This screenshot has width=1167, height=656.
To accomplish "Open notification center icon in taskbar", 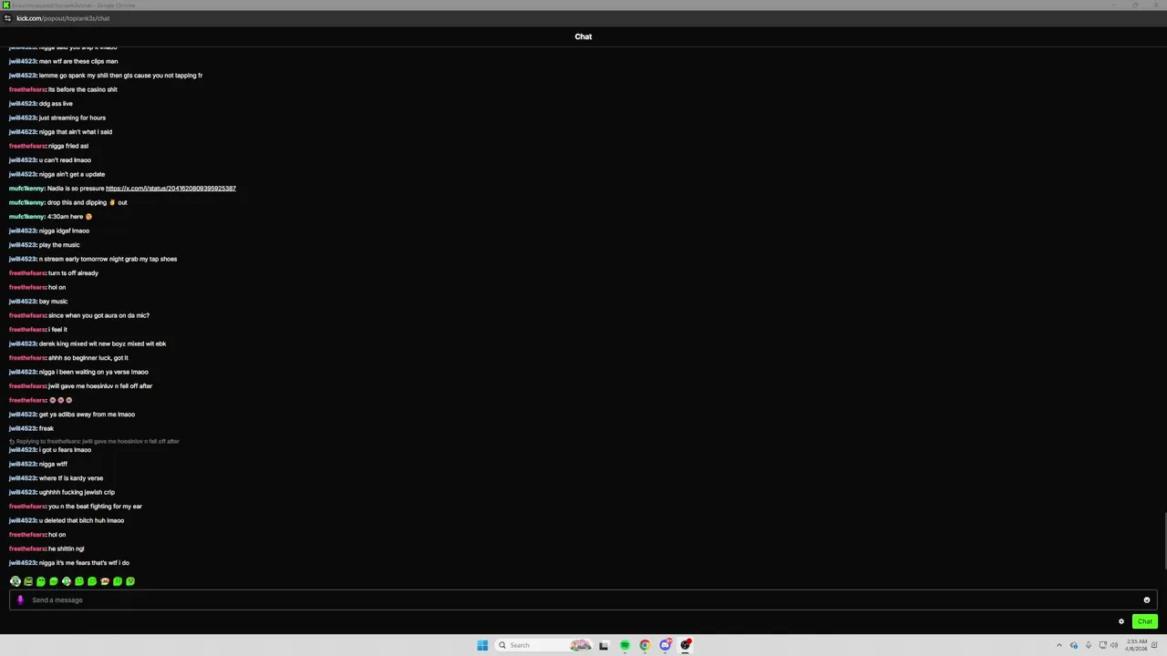I will (x=1157, y=645).
